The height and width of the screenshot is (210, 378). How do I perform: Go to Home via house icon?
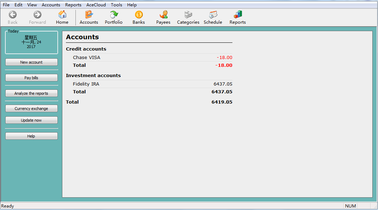pyautogui.click(x=62, y=15)
